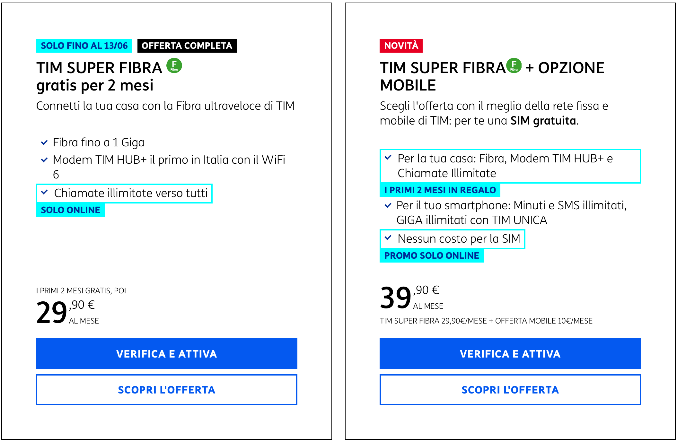This screenshot has width=677, height=441.
Task: Click the SOLO FINO AL 13/06 badge
Action: click(84, 46)
